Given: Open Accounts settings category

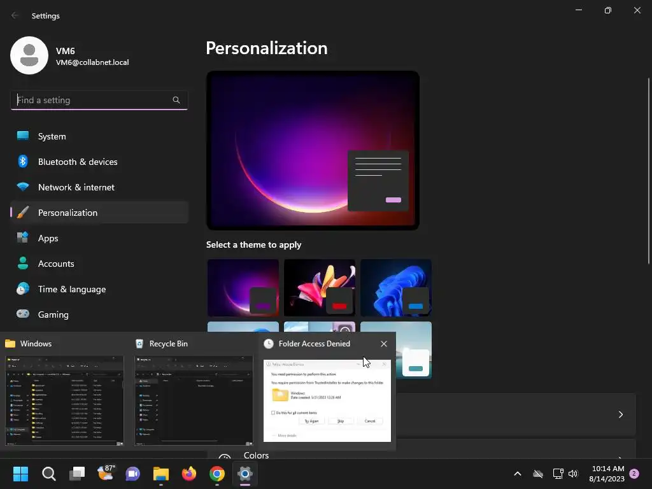Looking at the screenshot, I should [x=99, y=264].
